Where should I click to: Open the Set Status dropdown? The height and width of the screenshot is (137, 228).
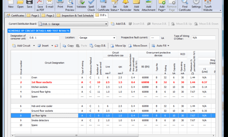click(x=115, y=5)
